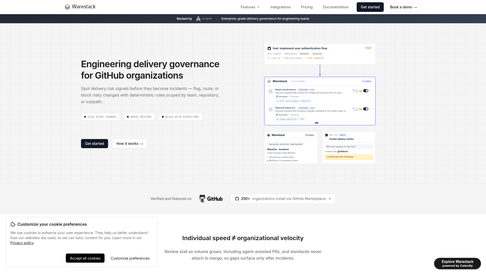Click the ROUTE REVIEWS tag
Viewport: 486px width, 273px height.
[139, 117]
